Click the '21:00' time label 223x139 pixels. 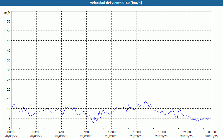pos(187,132)
